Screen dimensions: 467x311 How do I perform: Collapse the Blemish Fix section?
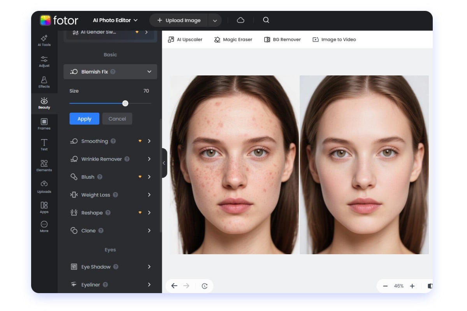tap(149, 72)
